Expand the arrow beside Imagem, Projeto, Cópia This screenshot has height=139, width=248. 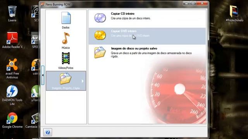[83, 81]
